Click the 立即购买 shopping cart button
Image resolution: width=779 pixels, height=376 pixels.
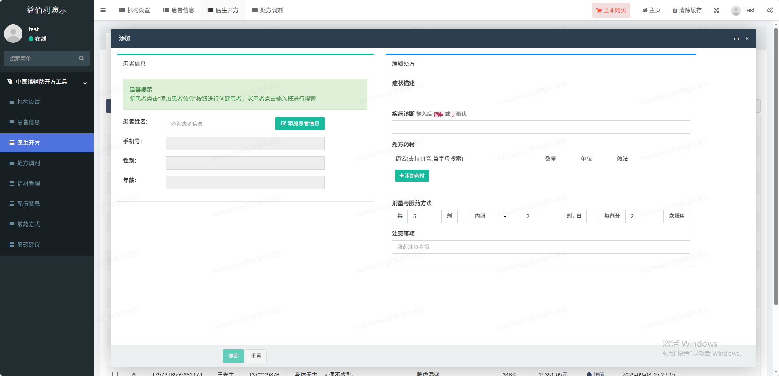pos(611,10)
